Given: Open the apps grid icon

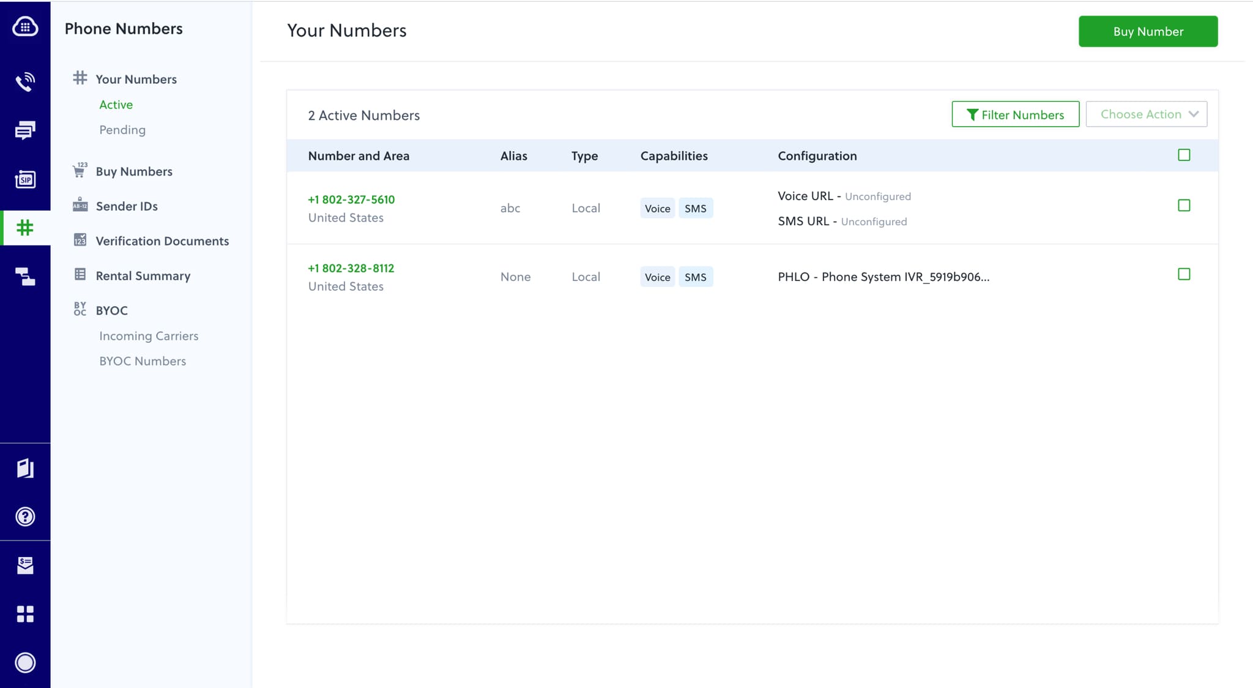Looking at the screenshot, I should point(25,614).
